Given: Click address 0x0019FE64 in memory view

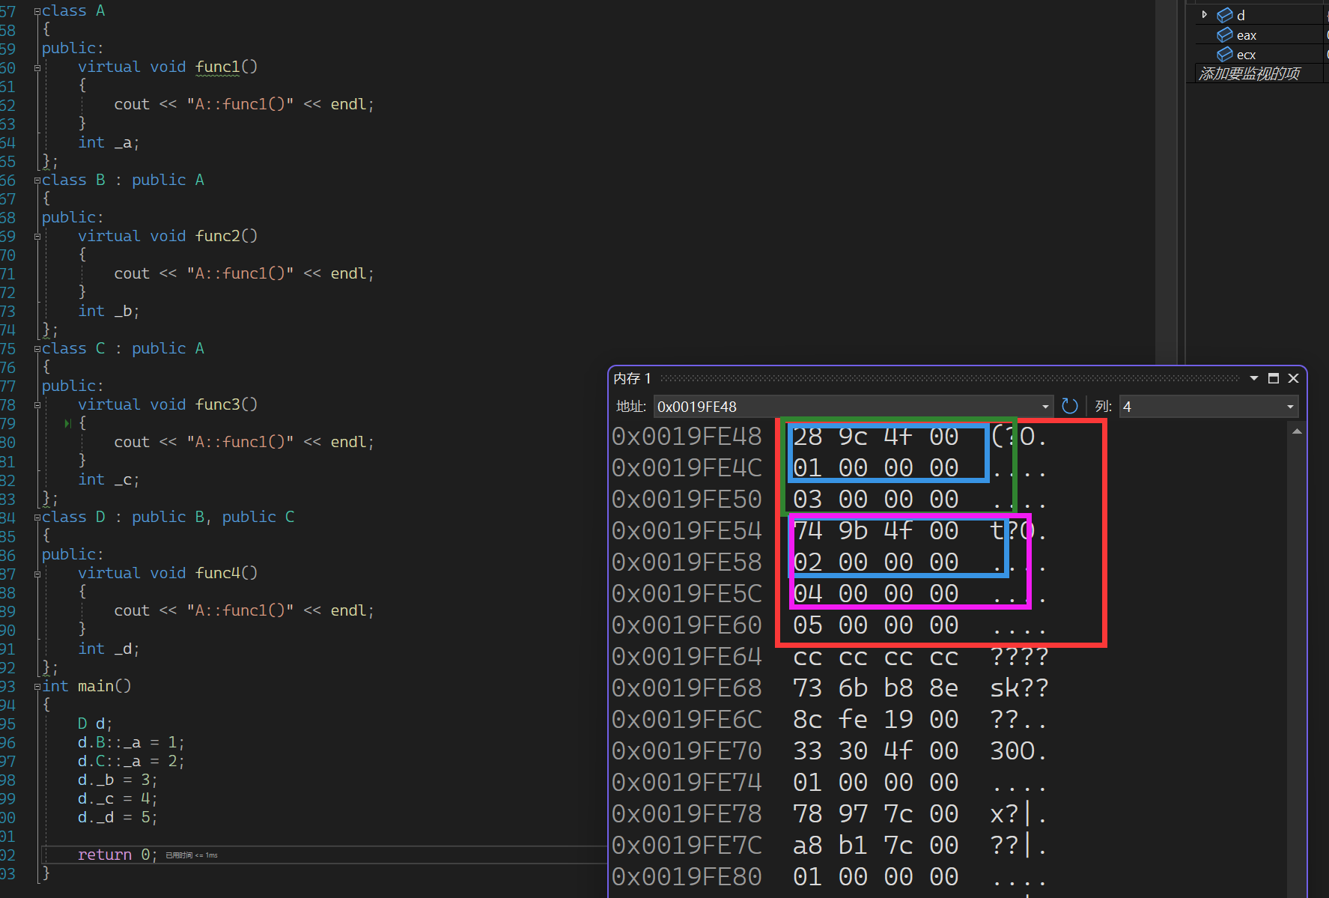Looking at the screenshot, I should pyautogui.click(x=687, y=656).
